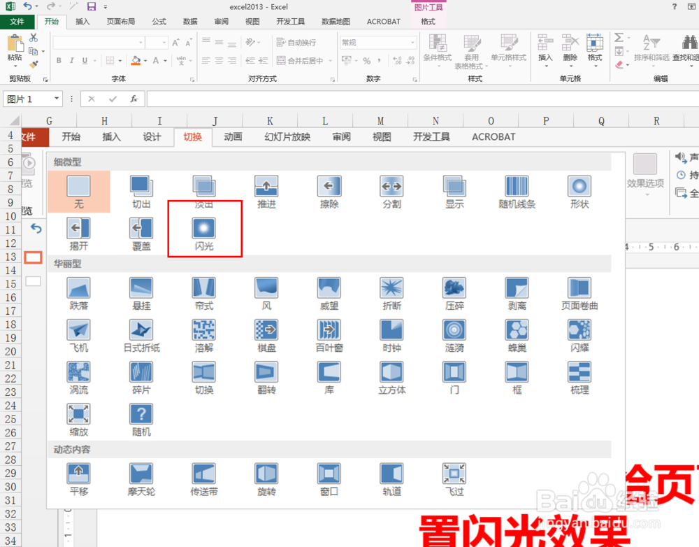Pick the fill color bucket button
The width and height of the screenshot is (699, 547).
click(x=136, y=60)
